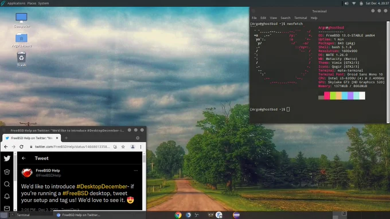
Task: Click the Twitter search magnifier icon
Action: 7,184
